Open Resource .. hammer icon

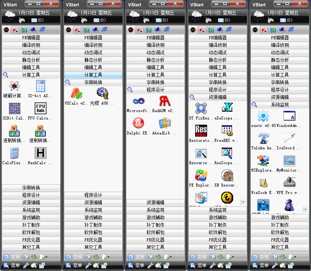201,153
